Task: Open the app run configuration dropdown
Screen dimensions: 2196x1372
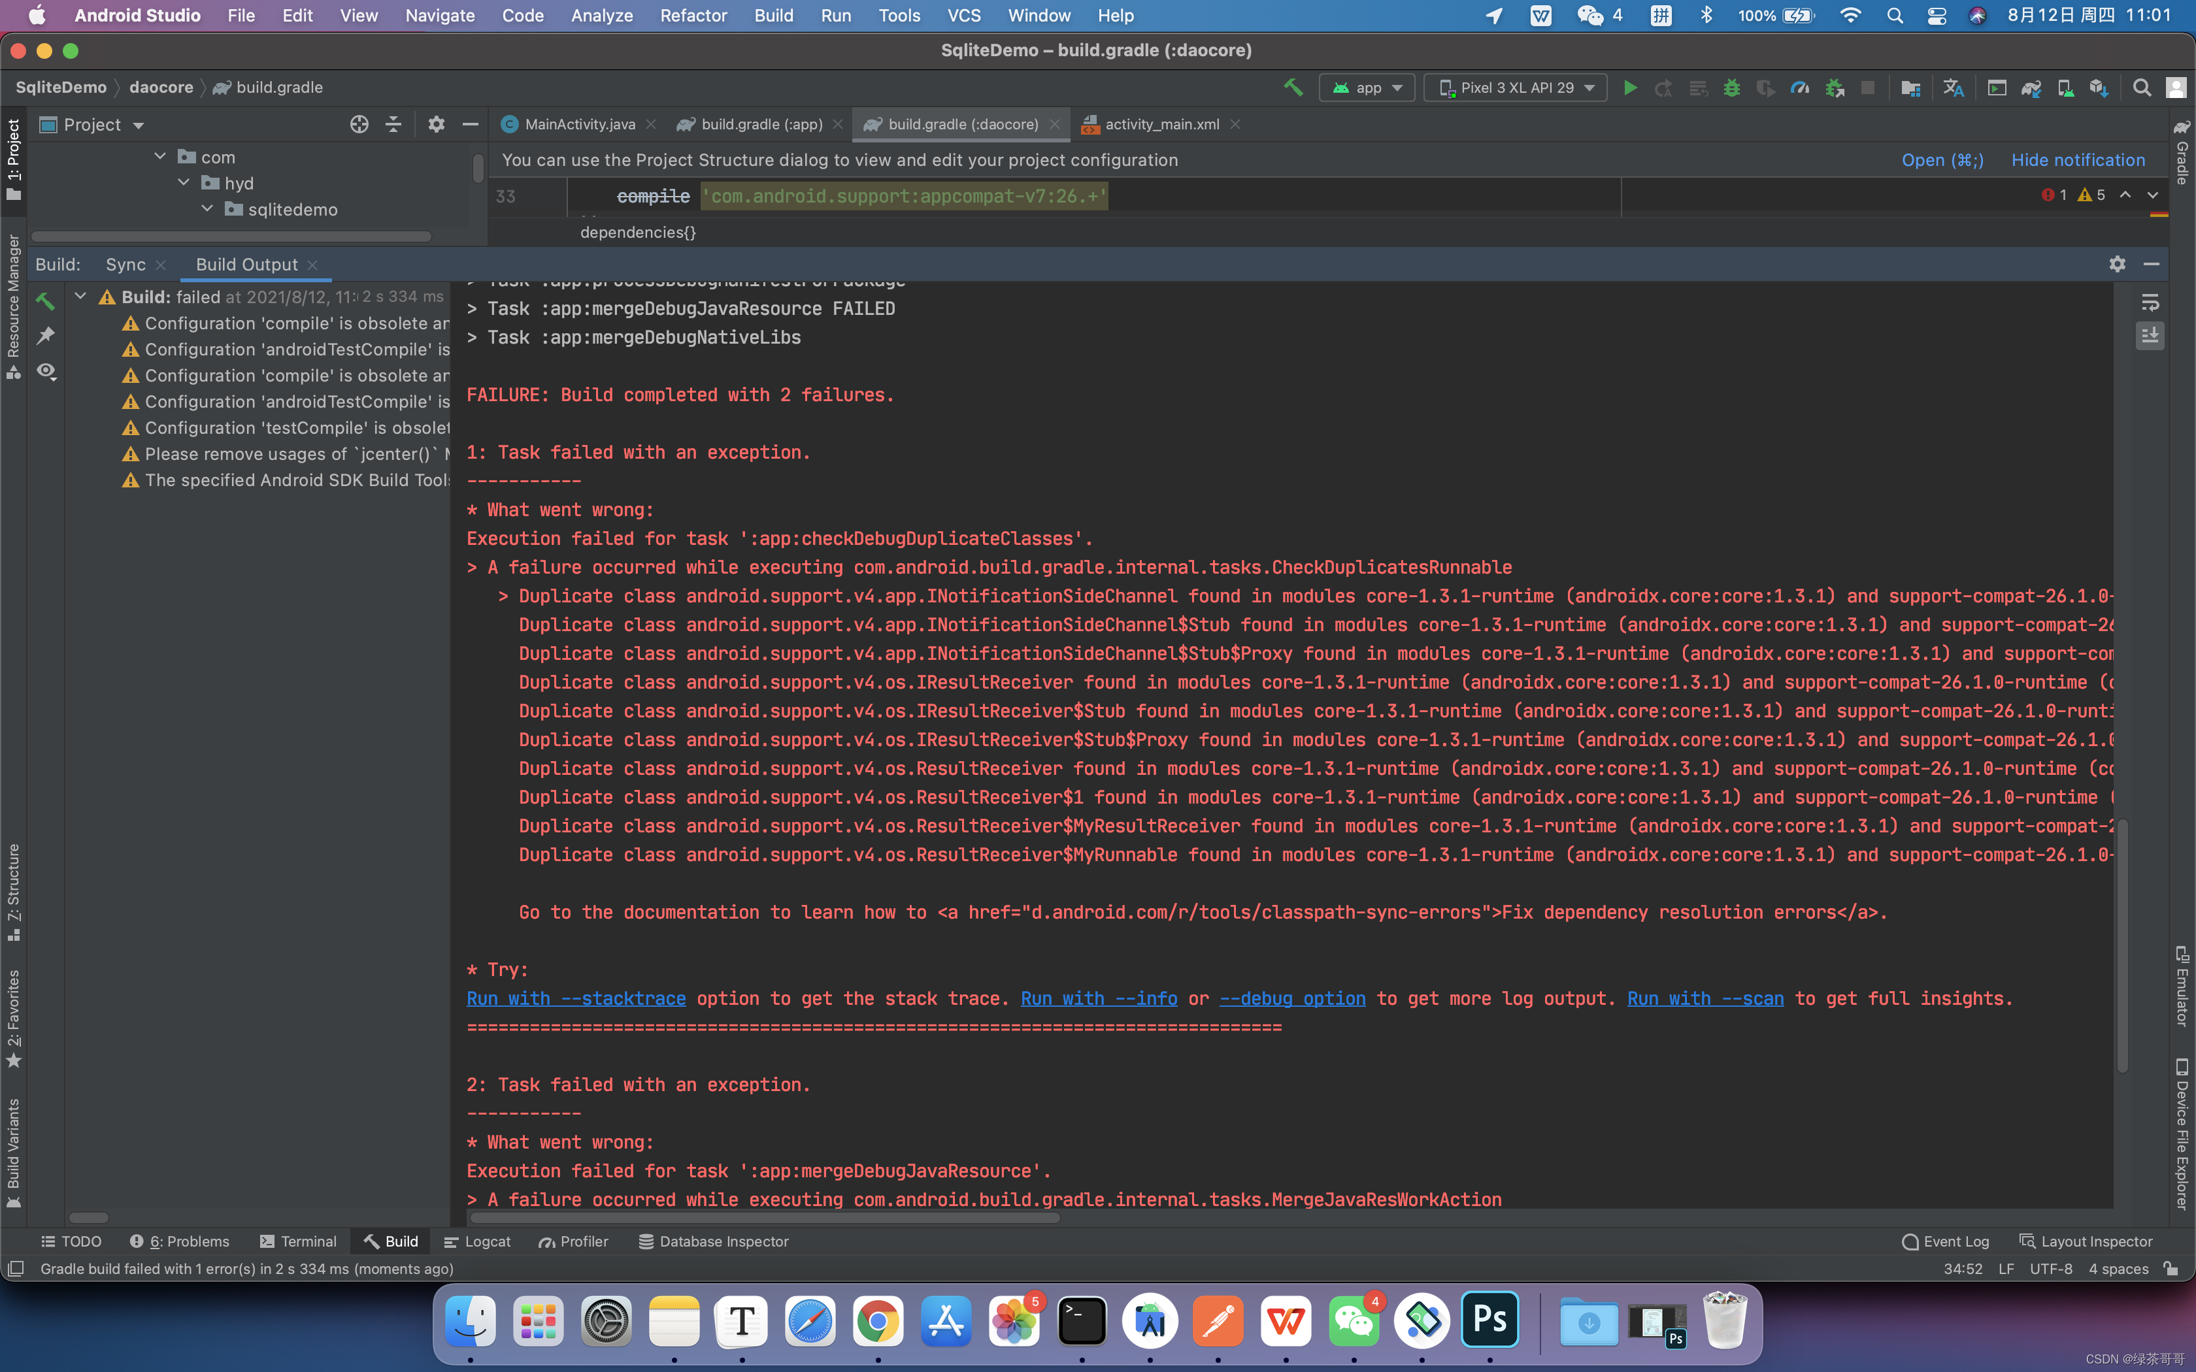Action: pyautogui.click(x=1367, y=87)
